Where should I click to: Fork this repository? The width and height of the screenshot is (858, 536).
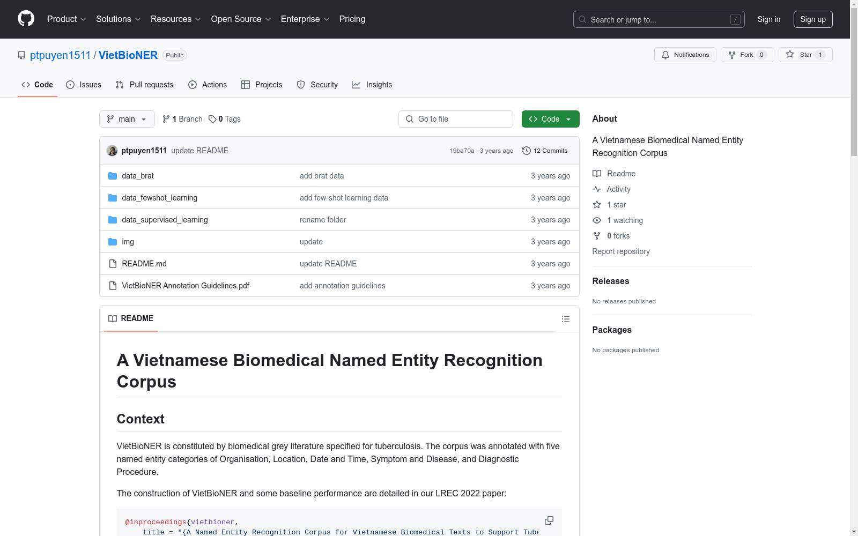pyautogui.click(x=748, y=55)
